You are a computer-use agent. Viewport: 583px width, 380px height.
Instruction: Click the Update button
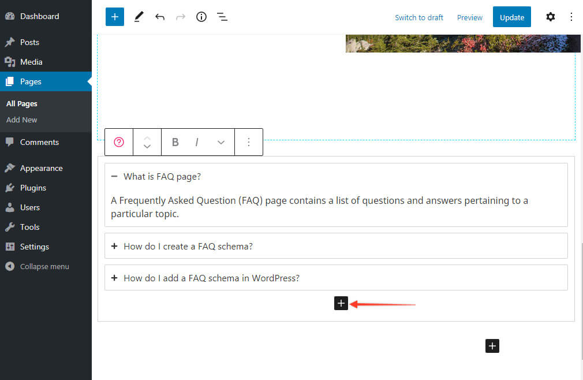pos(511,17)
